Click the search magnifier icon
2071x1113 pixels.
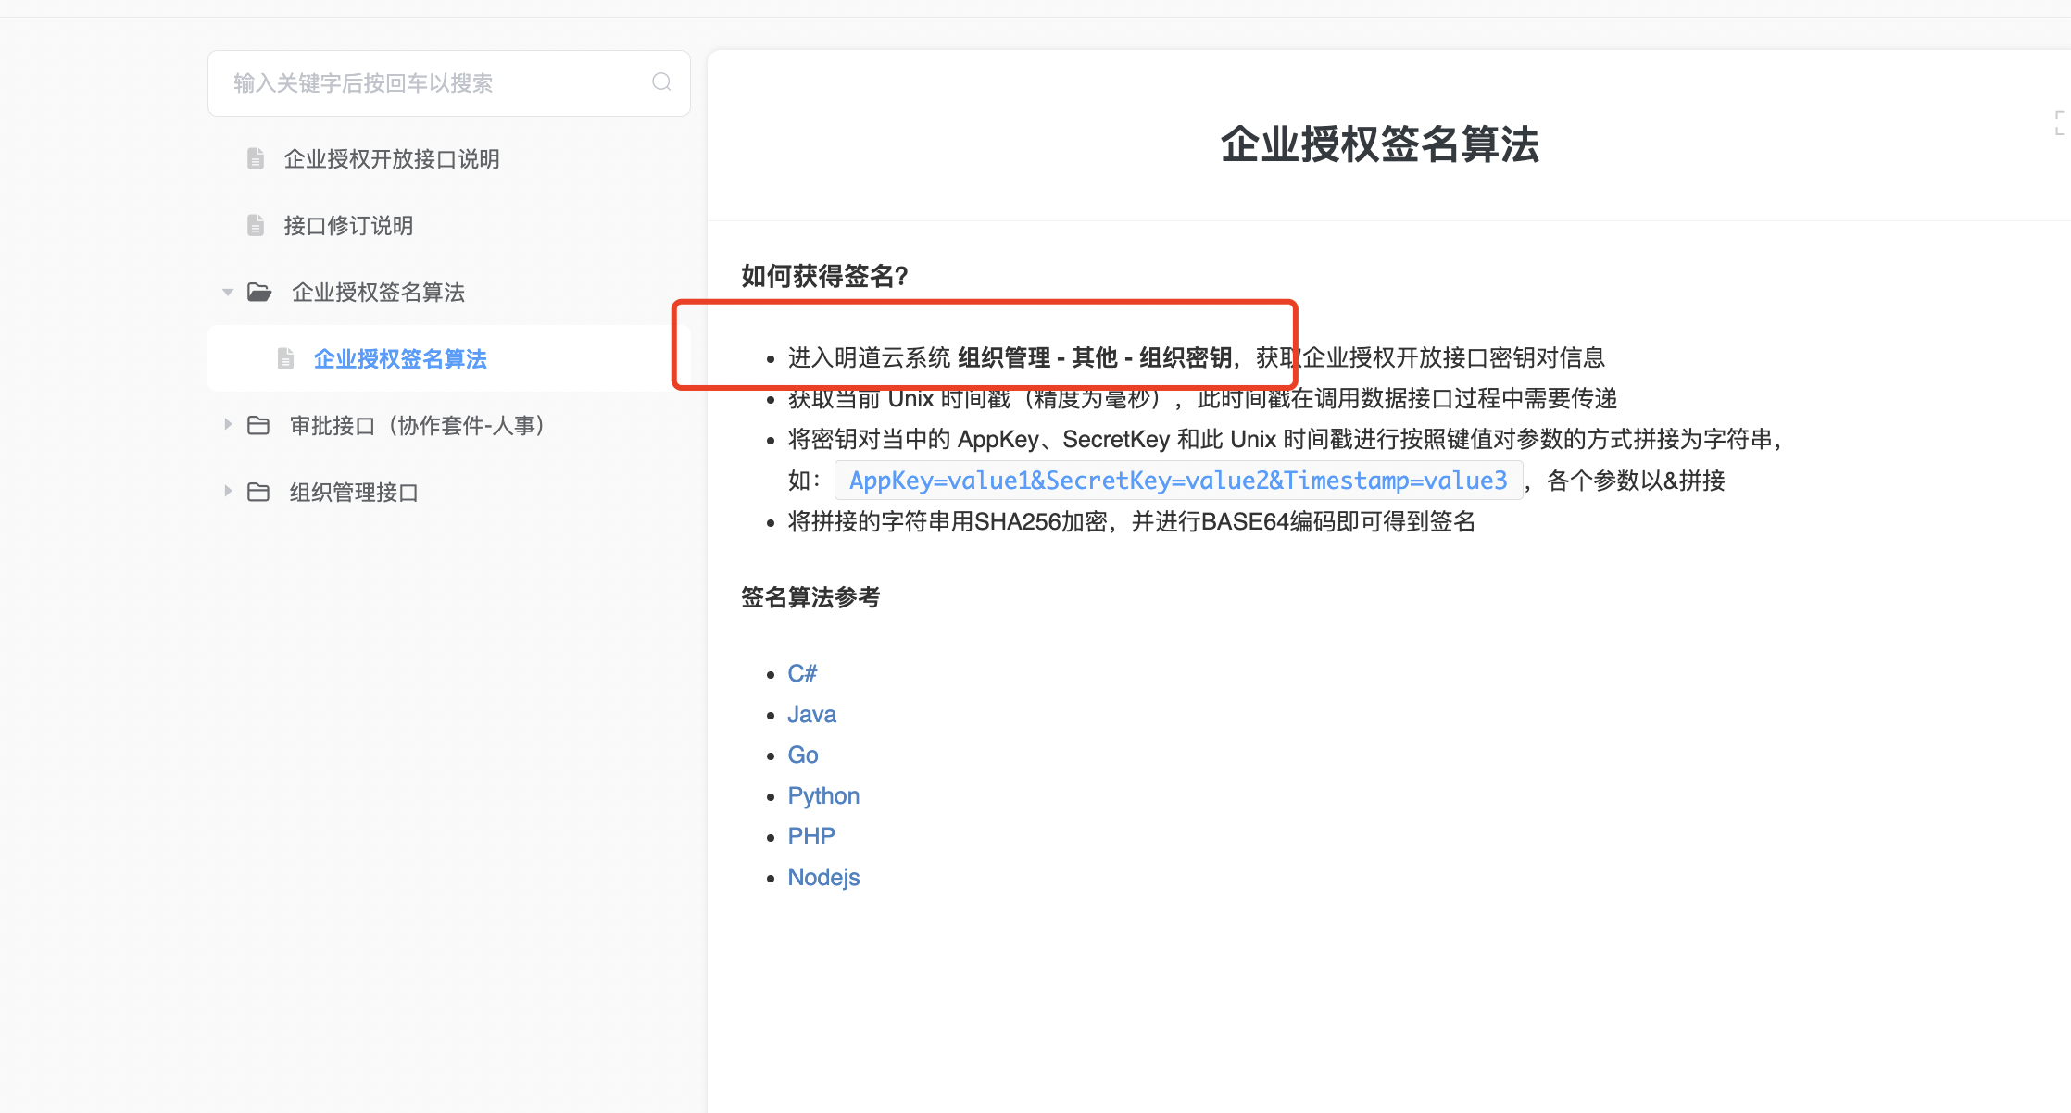coord(661,82)
